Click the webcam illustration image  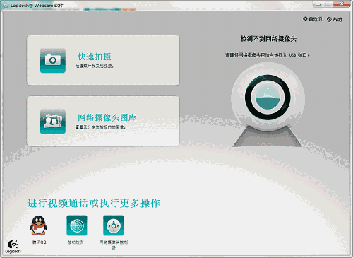click(268, 105)
